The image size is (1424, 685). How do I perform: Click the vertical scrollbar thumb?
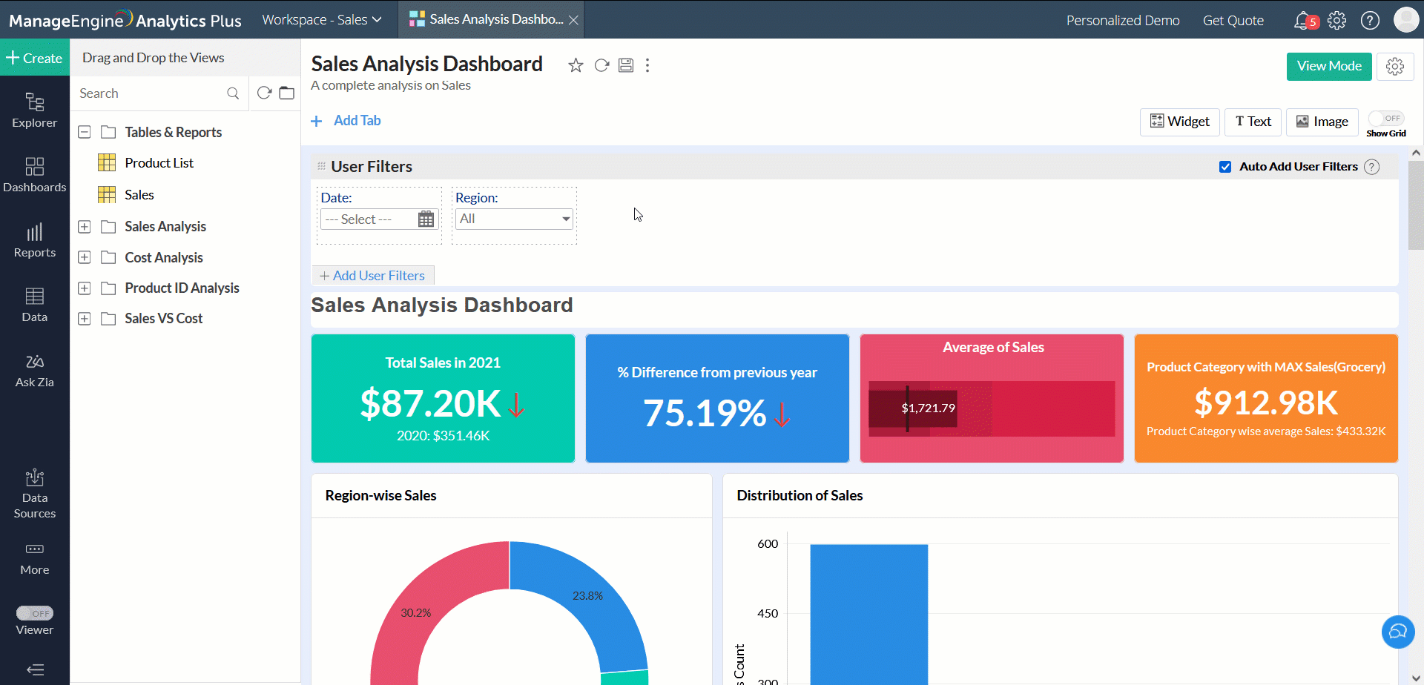(1416, 205)
